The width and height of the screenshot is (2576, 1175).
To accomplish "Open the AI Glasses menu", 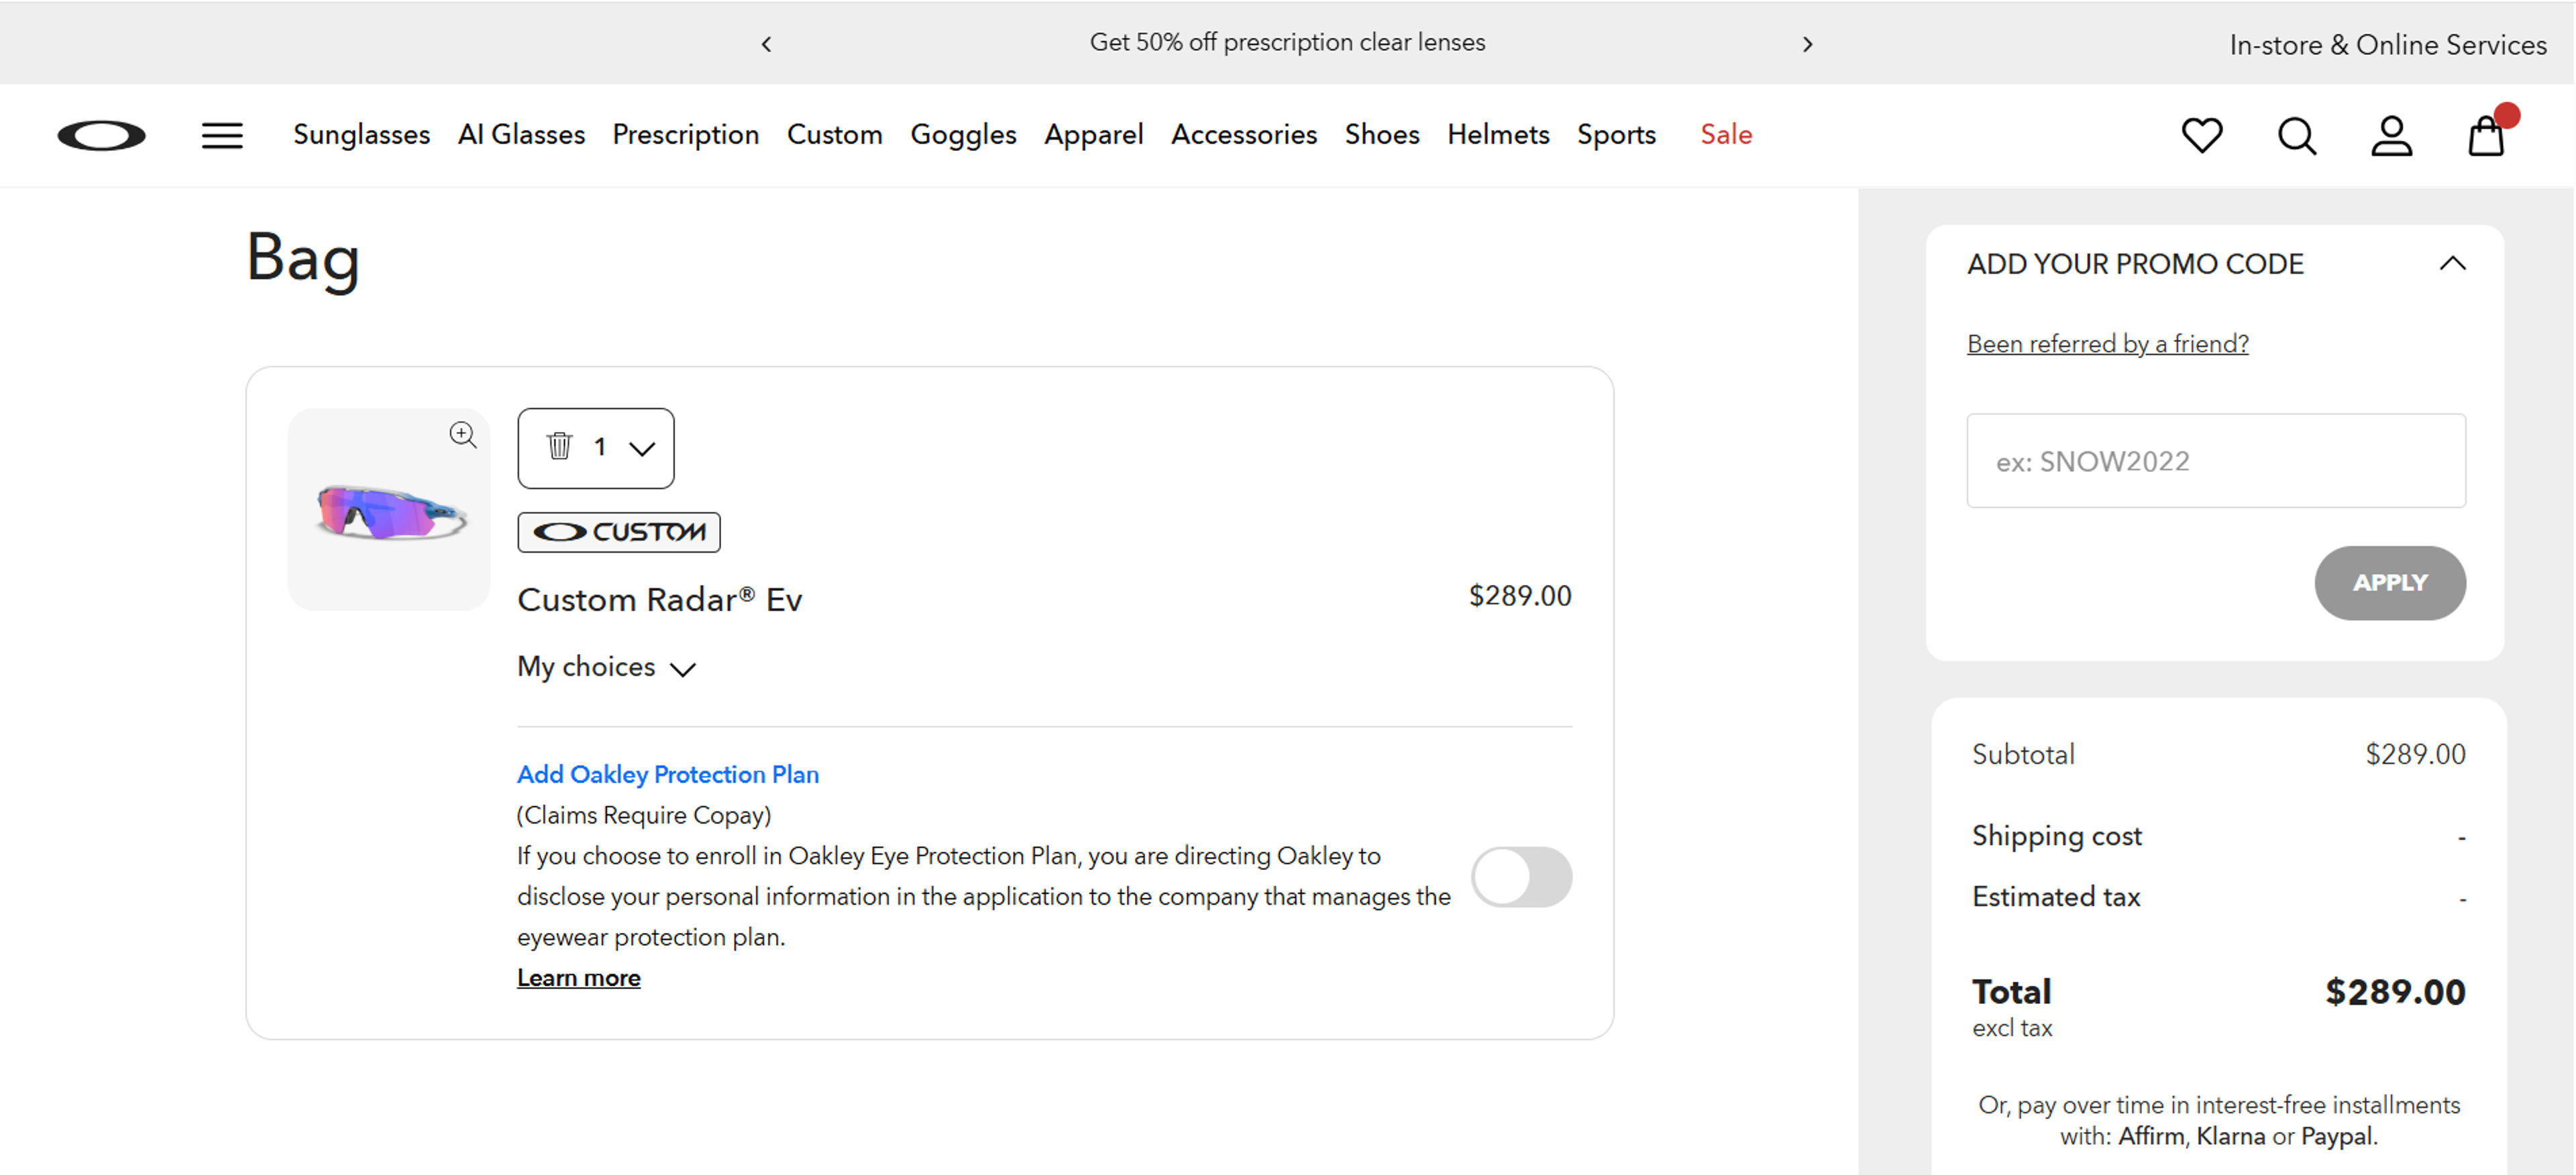I will click(x=521, y=134).
